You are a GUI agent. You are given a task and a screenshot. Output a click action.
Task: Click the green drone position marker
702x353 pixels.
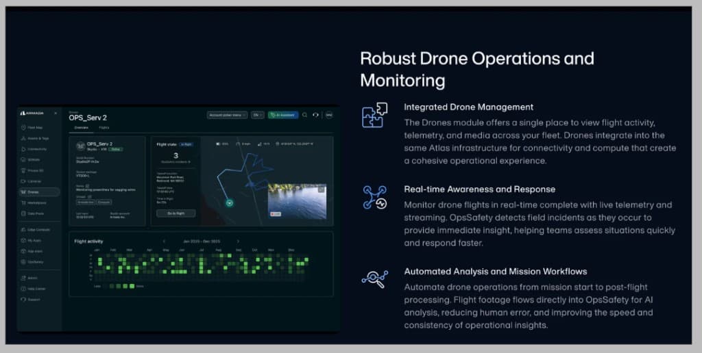click(230, 203)
